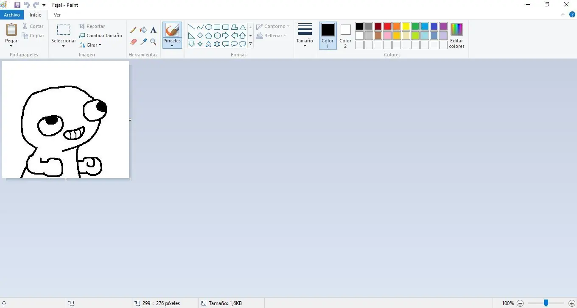Choose the Down arrow shape
This screenshot has width=577, height=308.
(192, 44)
